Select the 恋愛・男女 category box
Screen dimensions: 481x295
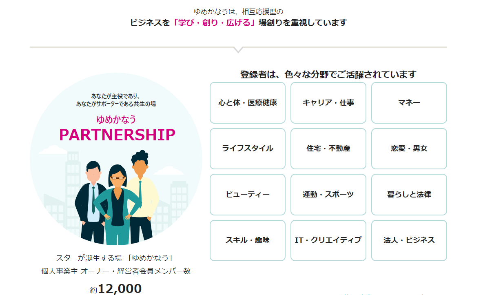pyautogui.click(x=409, y=149)
